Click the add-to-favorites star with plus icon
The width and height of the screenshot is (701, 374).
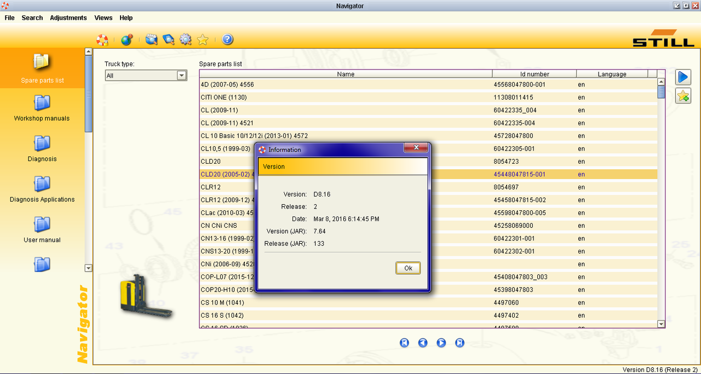click(x=683, y=95)
